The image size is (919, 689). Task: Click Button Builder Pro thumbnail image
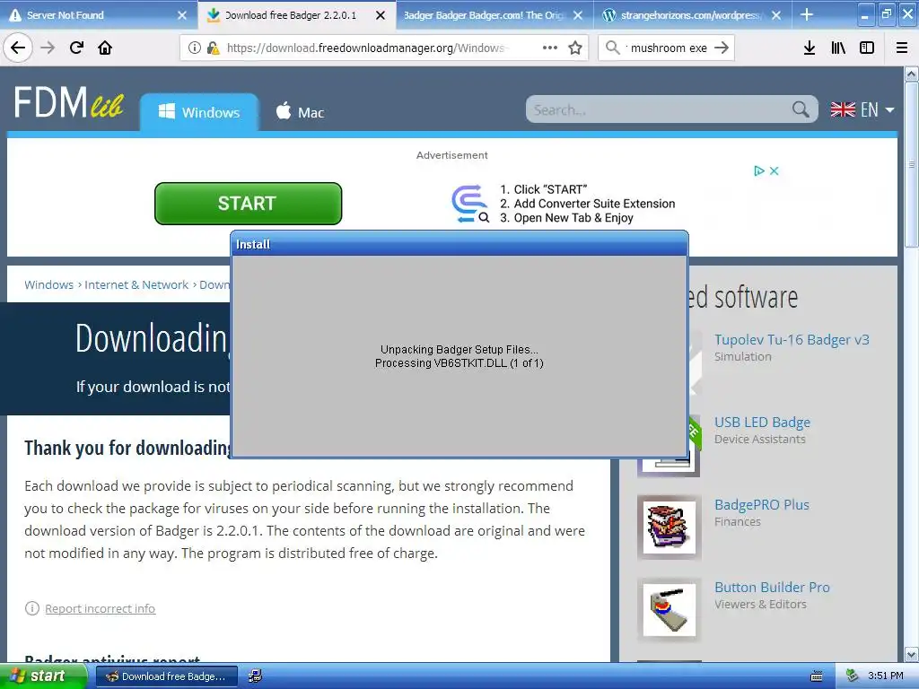(670, 610)
